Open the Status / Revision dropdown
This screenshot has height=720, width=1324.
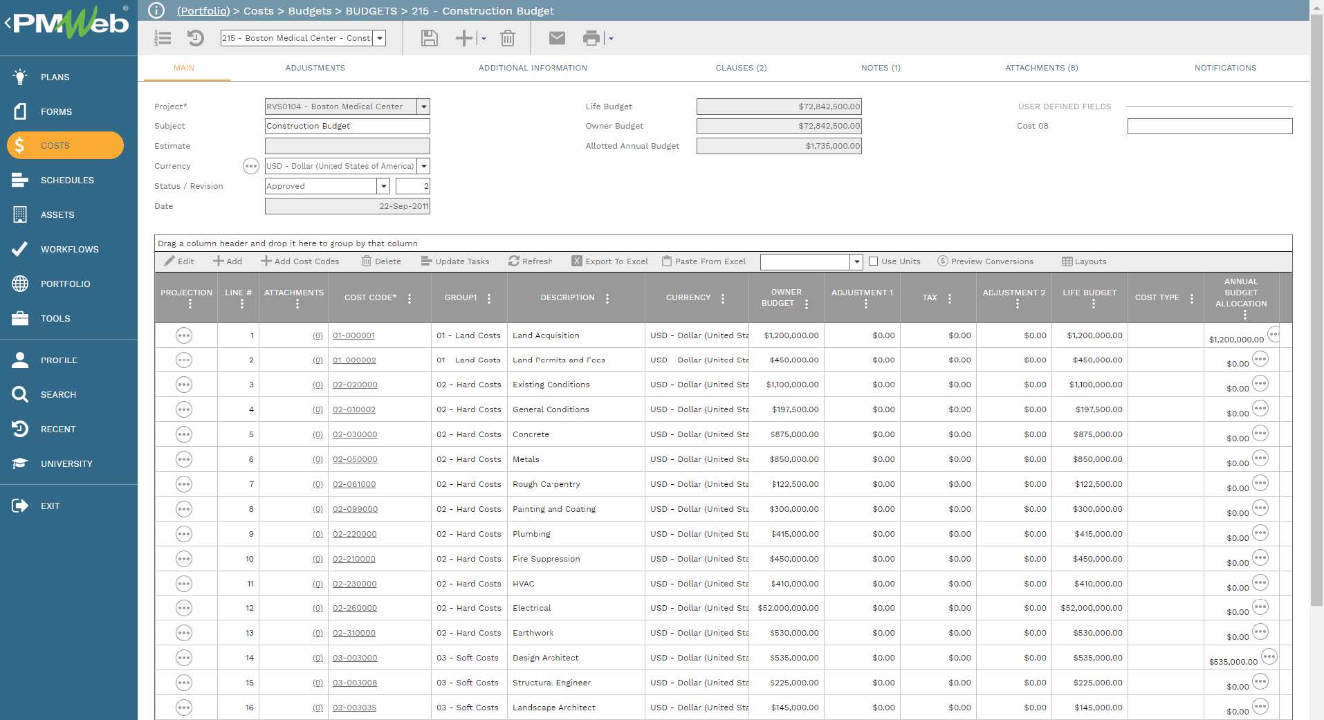pos(384,186)
